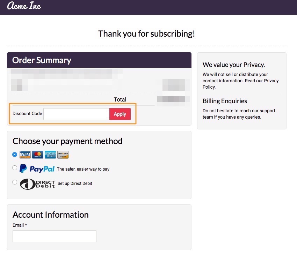
Task: Click the Billing Enquiries heading
Action: point(225,101)
